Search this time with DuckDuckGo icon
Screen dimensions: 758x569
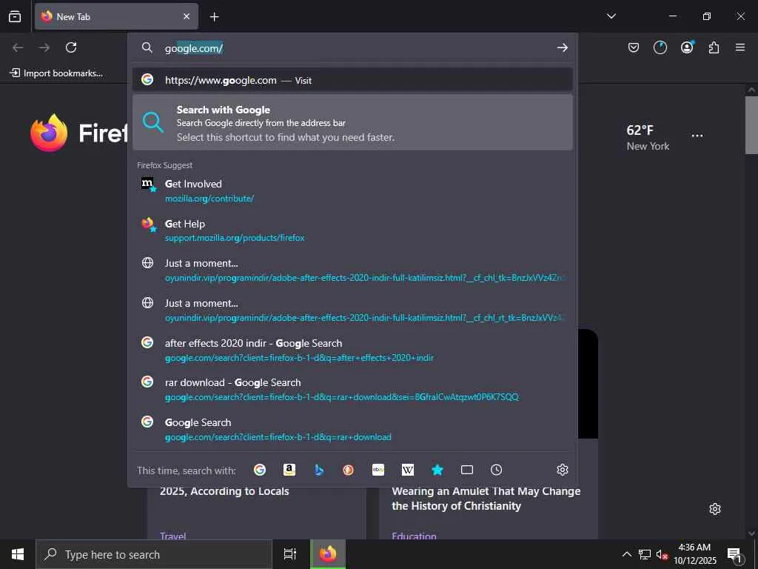(348, 470)
